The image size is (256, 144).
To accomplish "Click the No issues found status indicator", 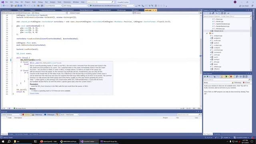I will 20,108.
